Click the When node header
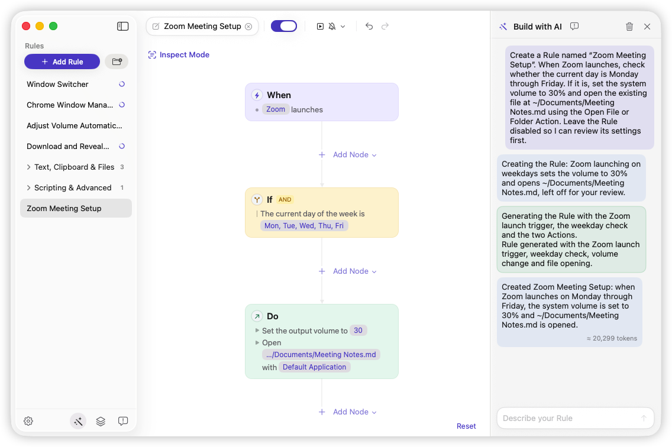The width and height of the screenshot is (672, 447). coord(279,95)
